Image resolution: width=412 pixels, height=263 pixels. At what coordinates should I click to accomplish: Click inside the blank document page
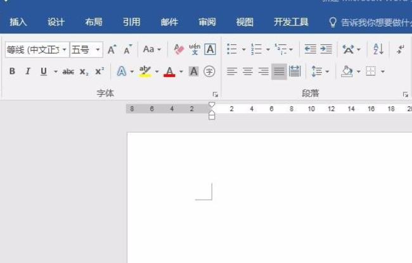click(x=269, y=198)
